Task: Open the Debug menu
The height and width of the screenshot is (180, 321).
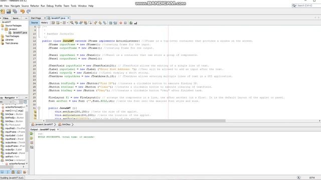Action: point(50,6)
